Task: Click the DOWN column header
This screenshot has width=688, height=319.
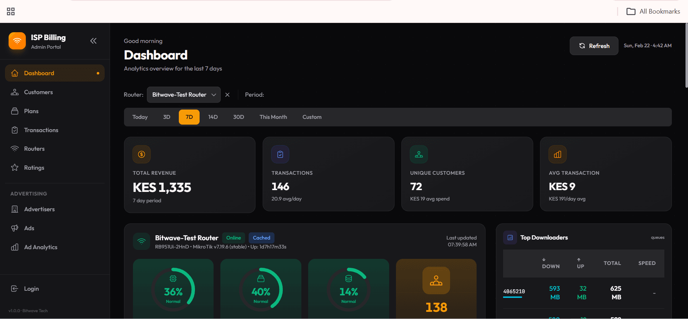Action: [551, 263]
